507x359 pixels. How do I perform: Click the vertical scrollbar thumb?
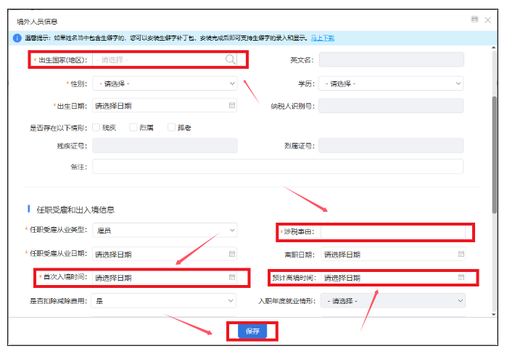coord(494,154)
